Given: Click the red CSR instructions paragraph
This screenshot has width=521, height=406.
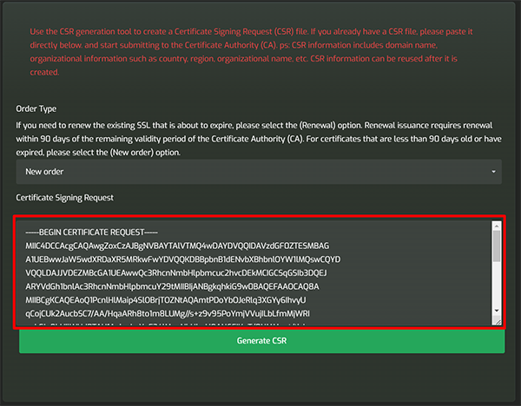Looking at the screenshot, I should pyautogui.click(x=251, y=52).
